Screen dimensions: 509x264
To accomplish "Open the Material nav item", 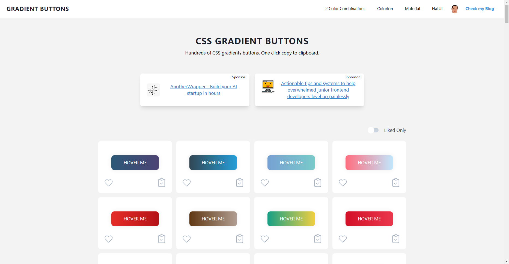I will (412, 9).
